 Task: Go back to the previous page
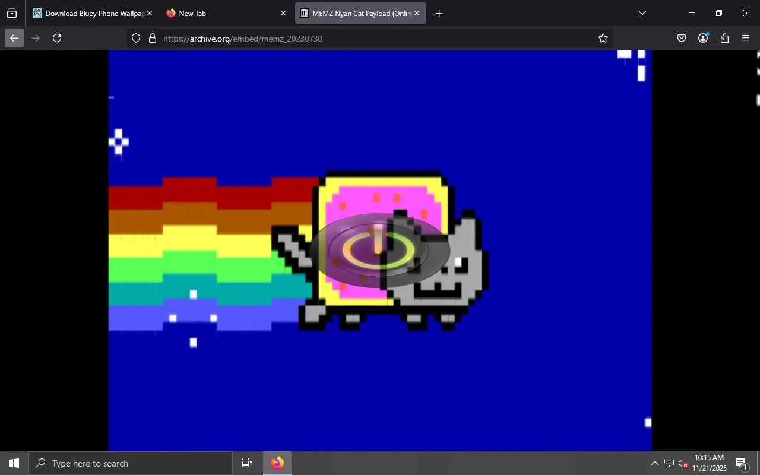click(x=14, y=38)
